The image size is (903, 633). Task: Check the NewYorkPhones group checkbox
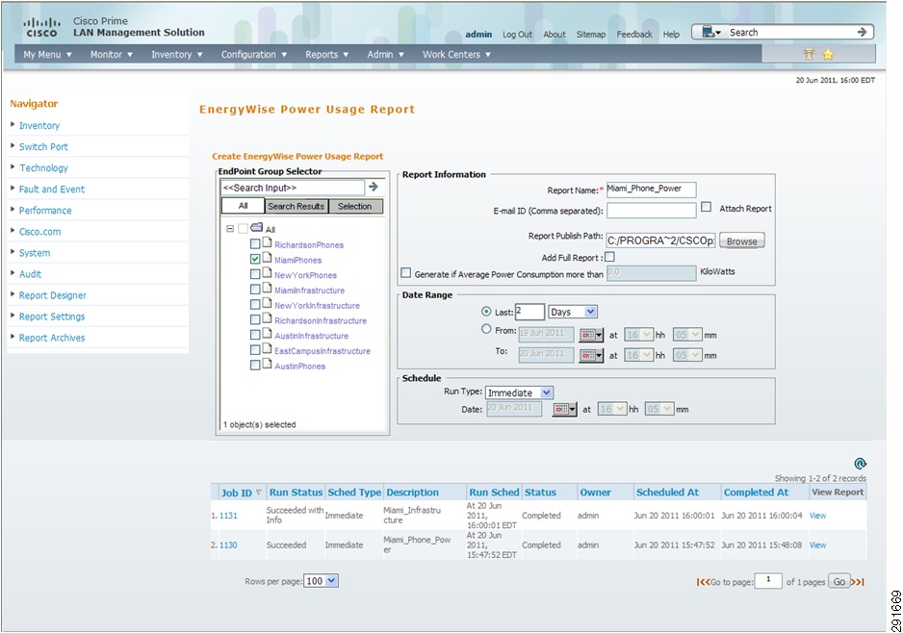click(255, 274)
